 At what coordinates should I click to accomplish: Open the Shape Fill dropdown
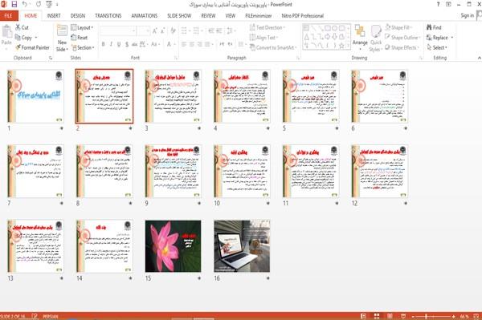point(398,27)
